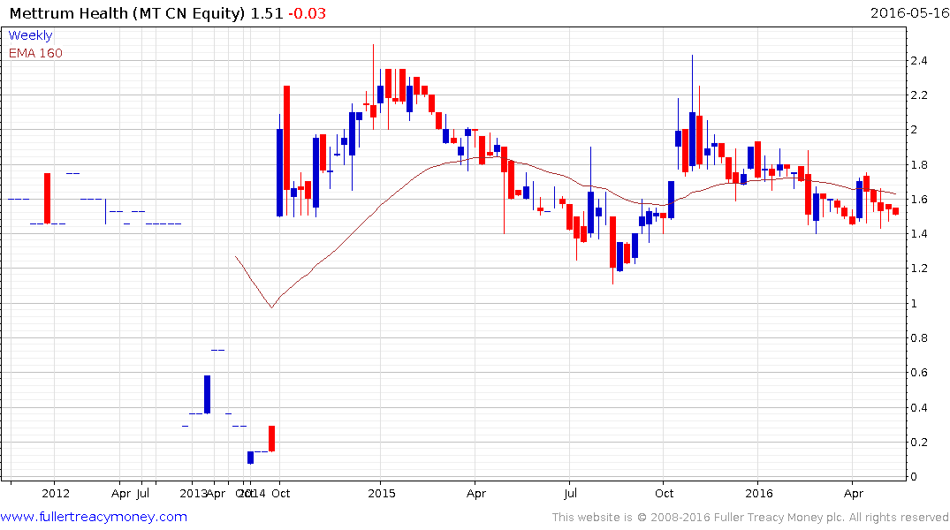Click the EMA line low point near 1.0
The height and width of the screenshot is (530, 950).
(271, 307)
